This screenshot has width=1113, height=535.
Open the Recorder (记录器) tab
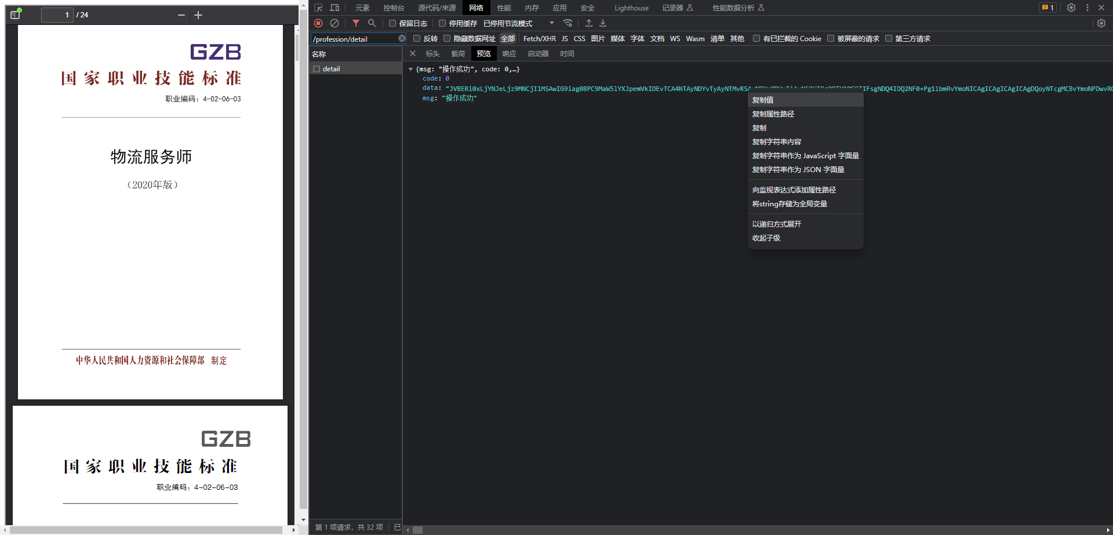coord(678,8)
